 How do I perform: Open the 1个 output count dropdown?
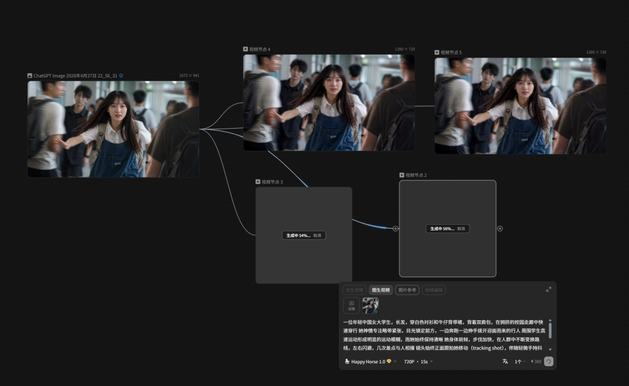point(520,362)
